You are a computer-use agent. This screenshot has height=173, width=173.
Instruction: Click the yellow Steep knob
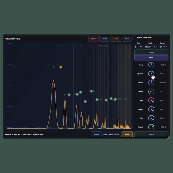(x=151, y=91)
